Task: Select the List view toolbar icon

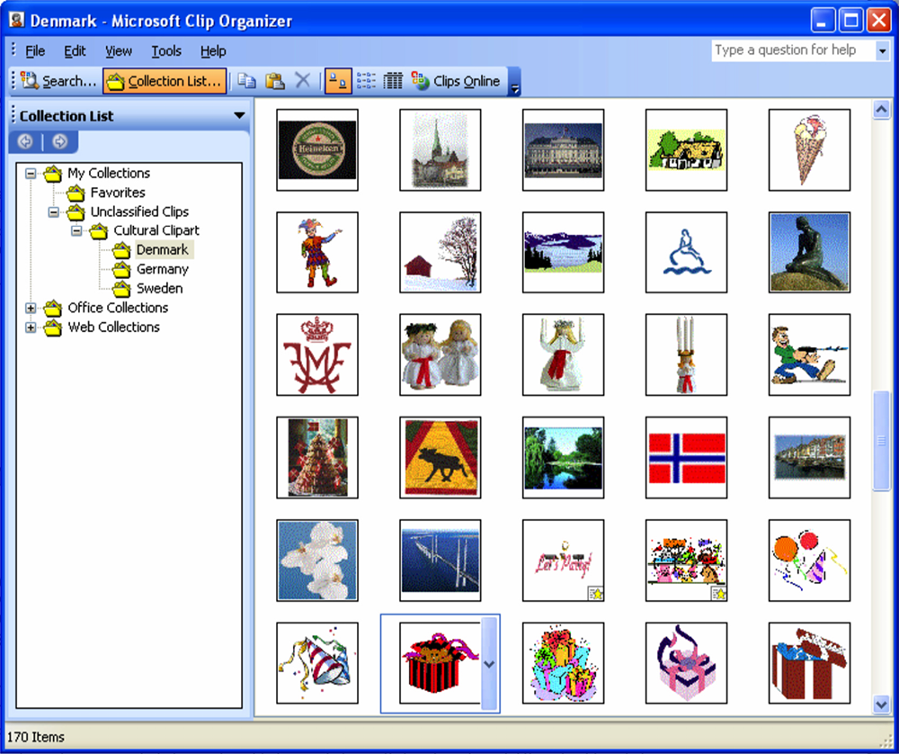Action: (x=365, y=81)
